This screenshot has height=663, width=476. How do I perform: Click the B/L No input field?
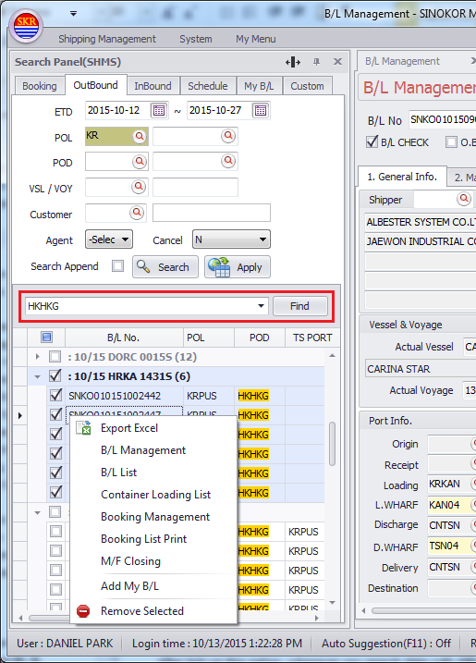tap(442, 119)
